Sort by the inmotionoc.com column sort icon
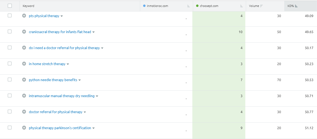The image size is (317, 139). pyautogui.click(x=188, y=6)
